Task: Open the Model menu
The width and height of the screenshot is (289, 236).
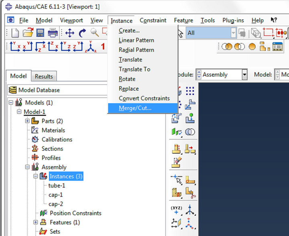Action: tap(44, 20)
